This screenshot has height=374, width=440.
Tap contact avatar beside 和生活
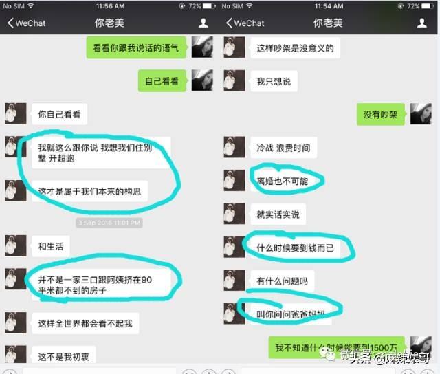pyautogui.click(x=16, y=245)
